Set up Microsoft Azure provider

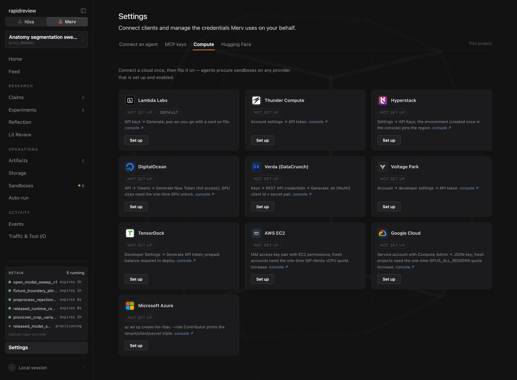tap(136, 346)
